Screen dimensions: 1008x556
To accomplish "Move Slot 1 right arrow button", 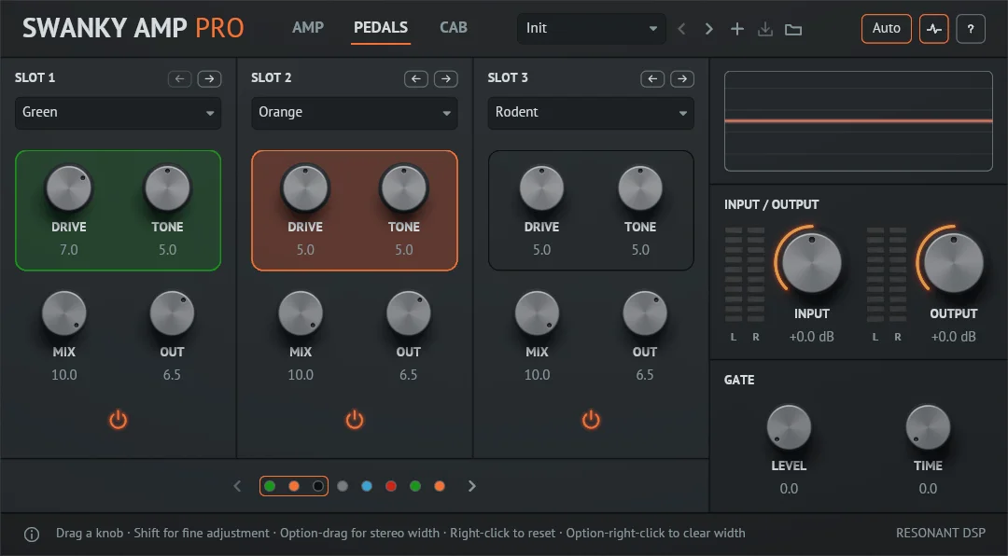I will 210,78.
